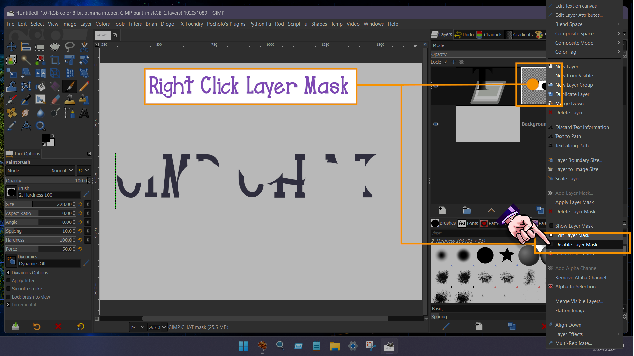Select the Flip tool

[40, 73]
